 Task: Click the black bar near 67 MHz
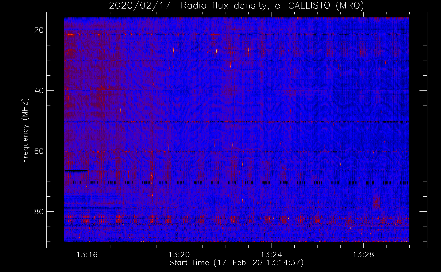pos(76,171)
